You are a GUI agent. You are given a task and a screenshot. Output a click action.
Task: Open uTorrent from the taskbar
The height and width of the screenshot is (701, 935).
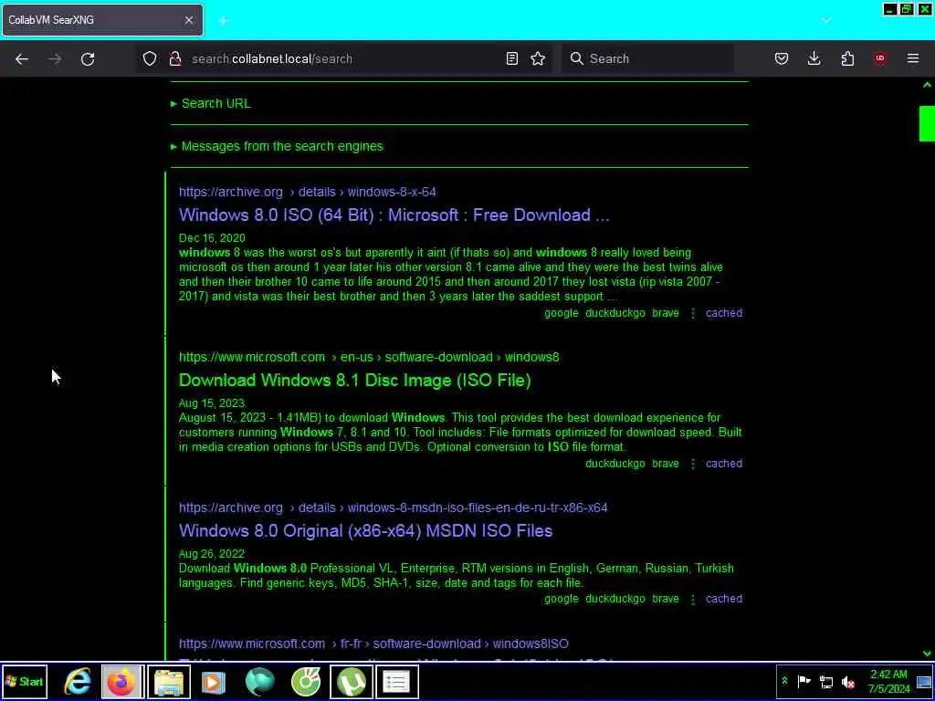(x=352, y=681)
